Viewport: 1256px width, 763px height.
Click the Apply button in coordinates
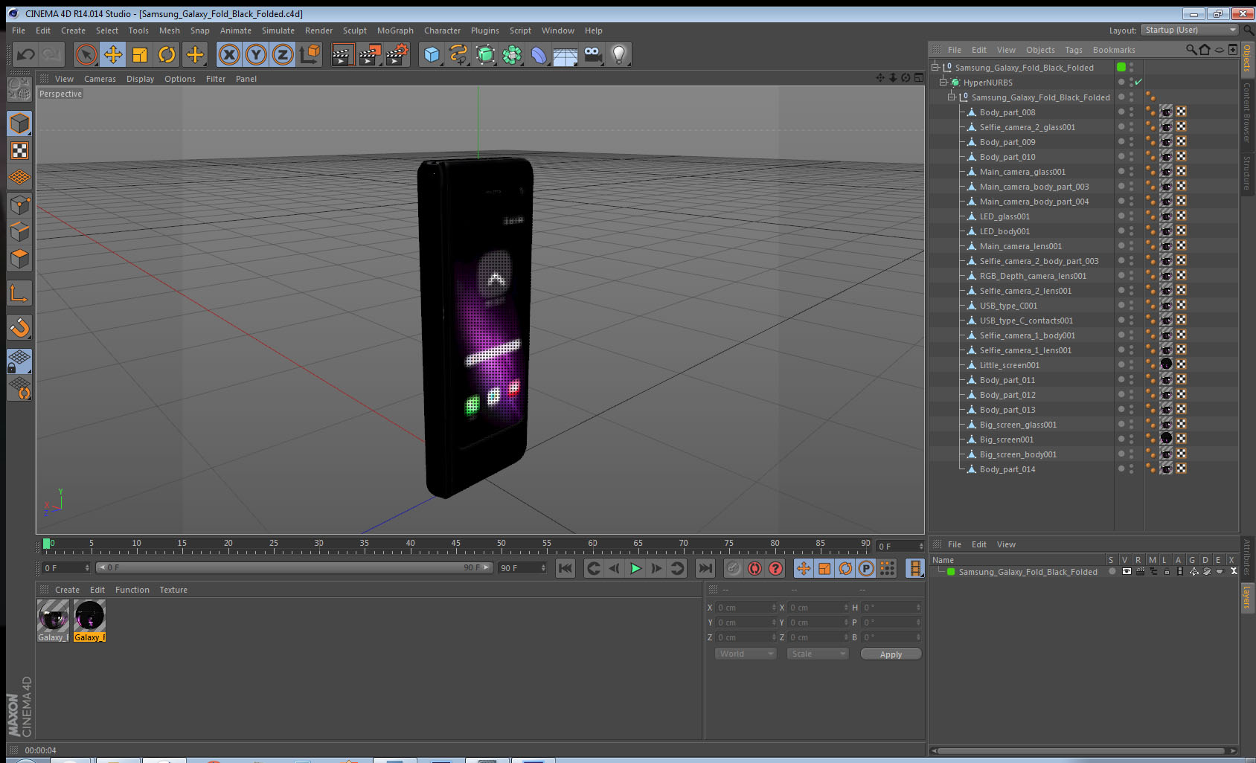point(891,654)
